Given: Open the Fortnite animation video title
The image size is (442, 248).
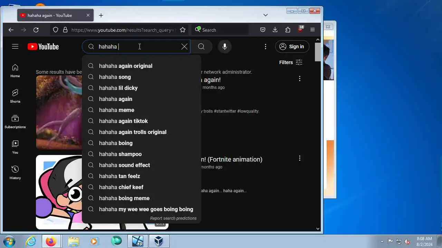Looking at the screenshot, I should (x=231, y=159).
